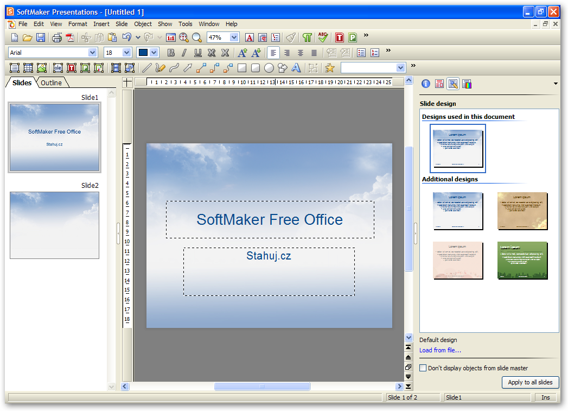
Task: Enable Don't display objects from slide master
Action: coord(423,368)
